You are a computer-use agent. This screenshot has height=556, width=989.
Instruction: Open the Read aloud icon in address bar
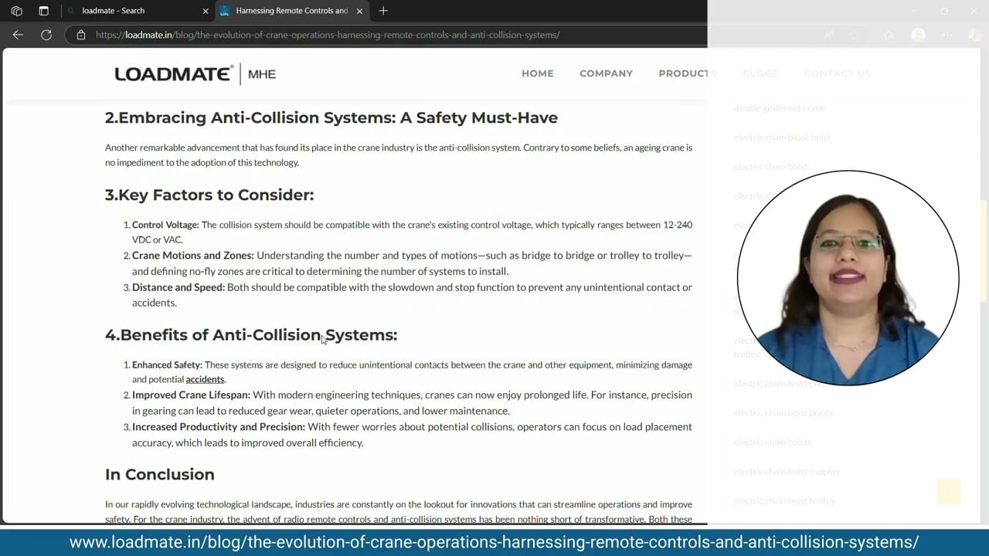pos(828,35)
